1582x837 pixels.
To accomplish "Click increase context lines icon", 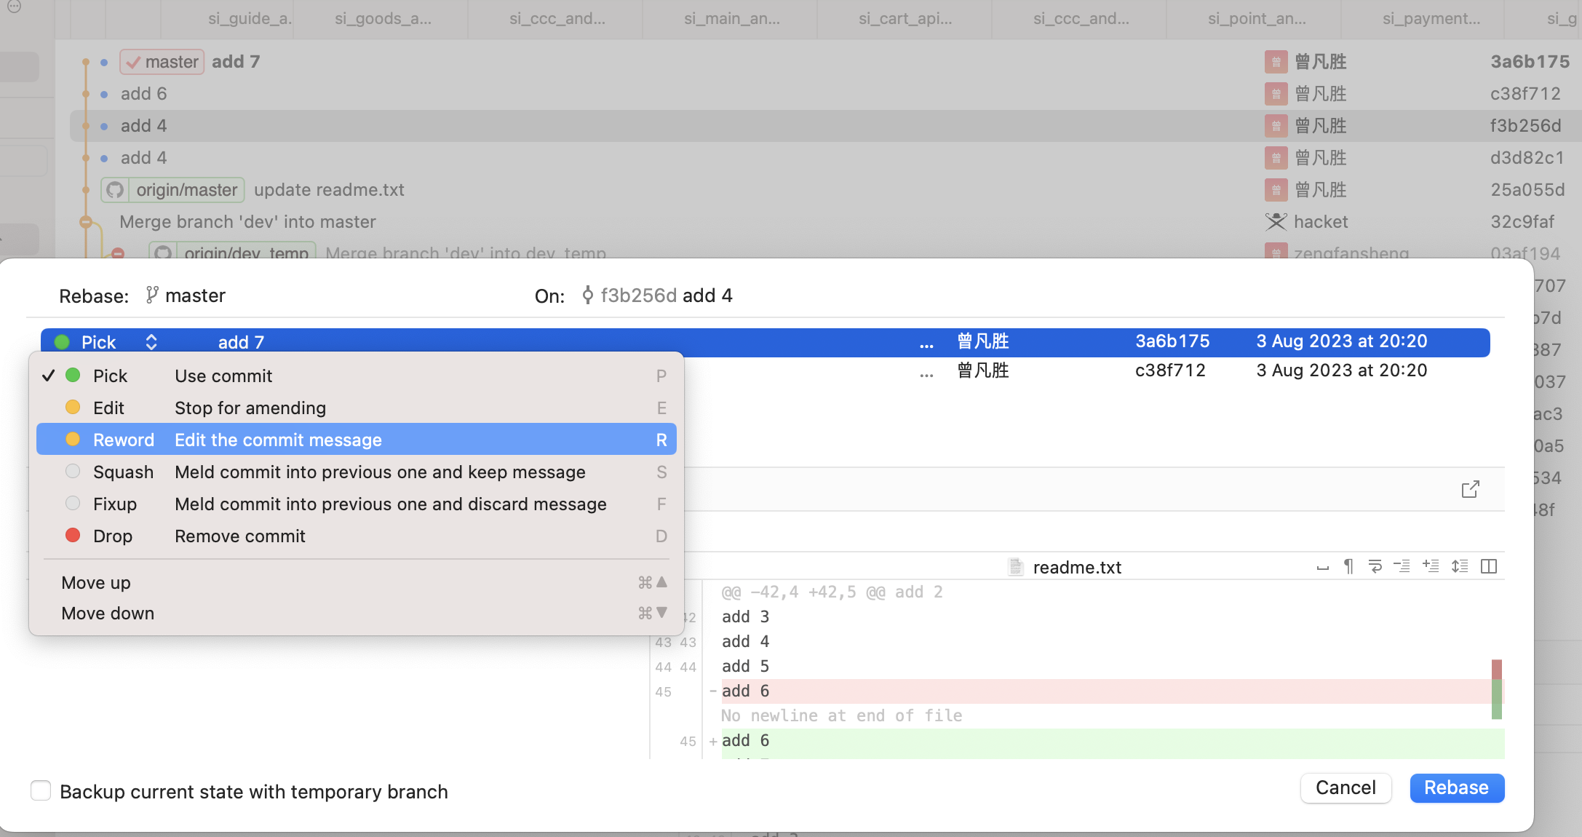I will click(1431, 567).
